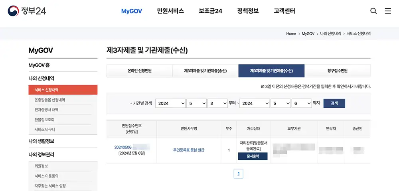Expand the start day 3 dropdown
Viewport: 399px width, 191px height.
(217, 103)
